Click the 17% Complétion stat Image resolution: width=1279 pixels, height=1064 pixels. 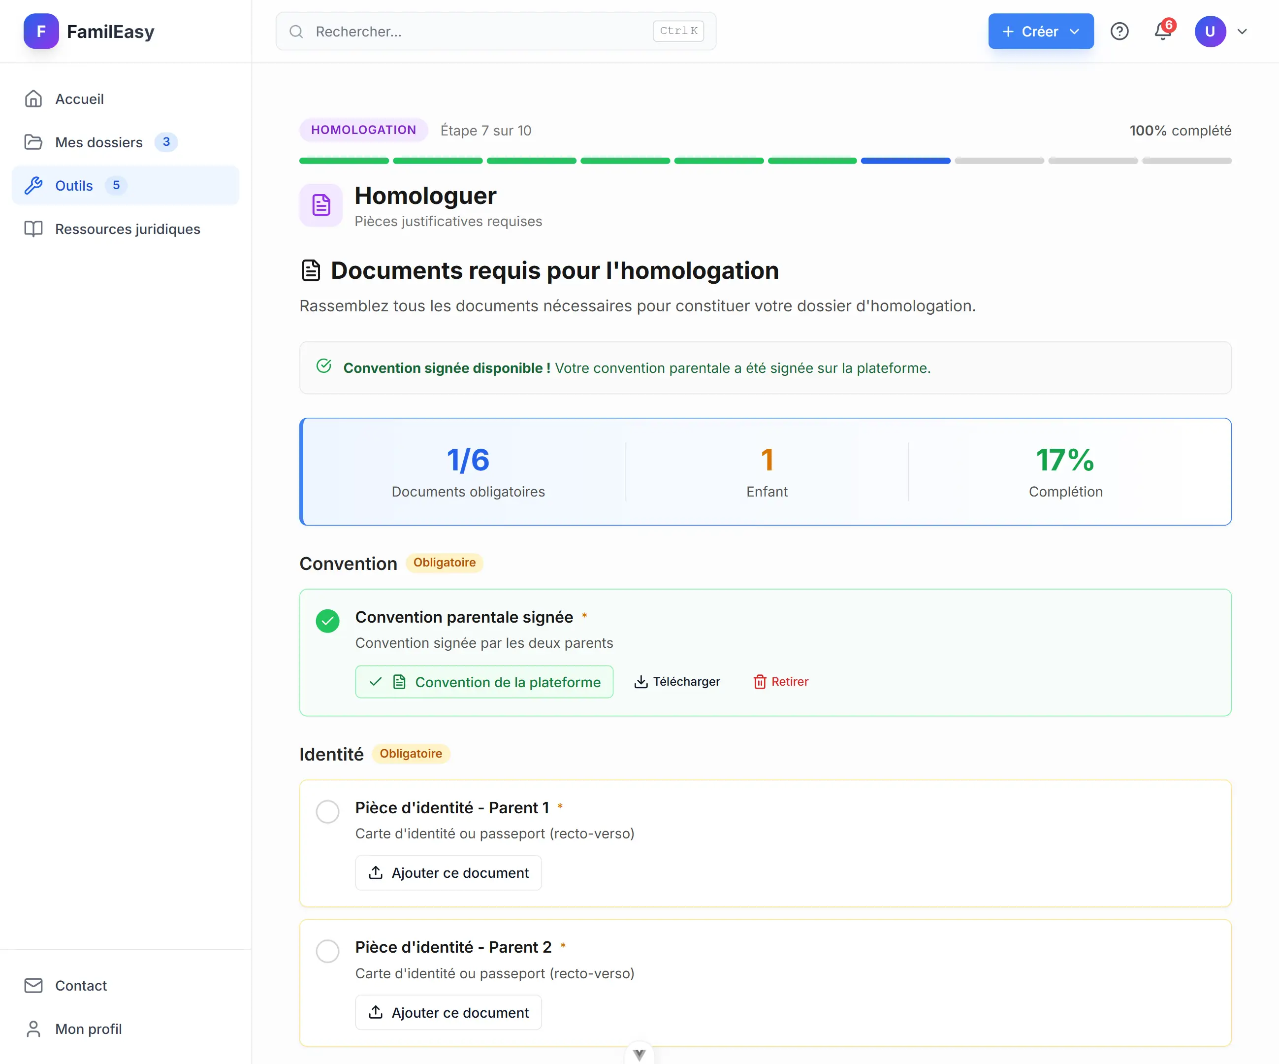pyautogui.click(x=1066, y=472)
